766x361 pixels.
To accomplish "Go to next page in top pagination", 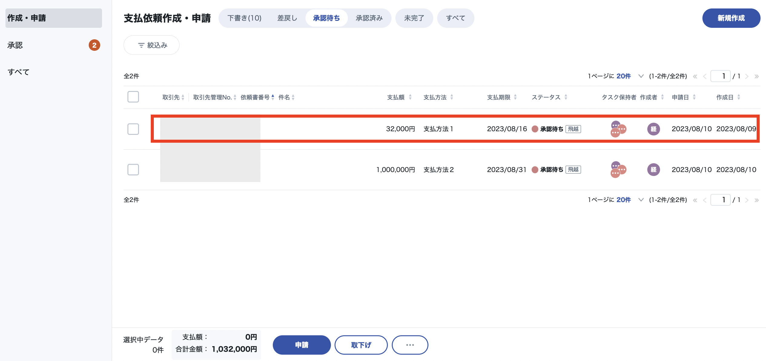I will point(747,76).
